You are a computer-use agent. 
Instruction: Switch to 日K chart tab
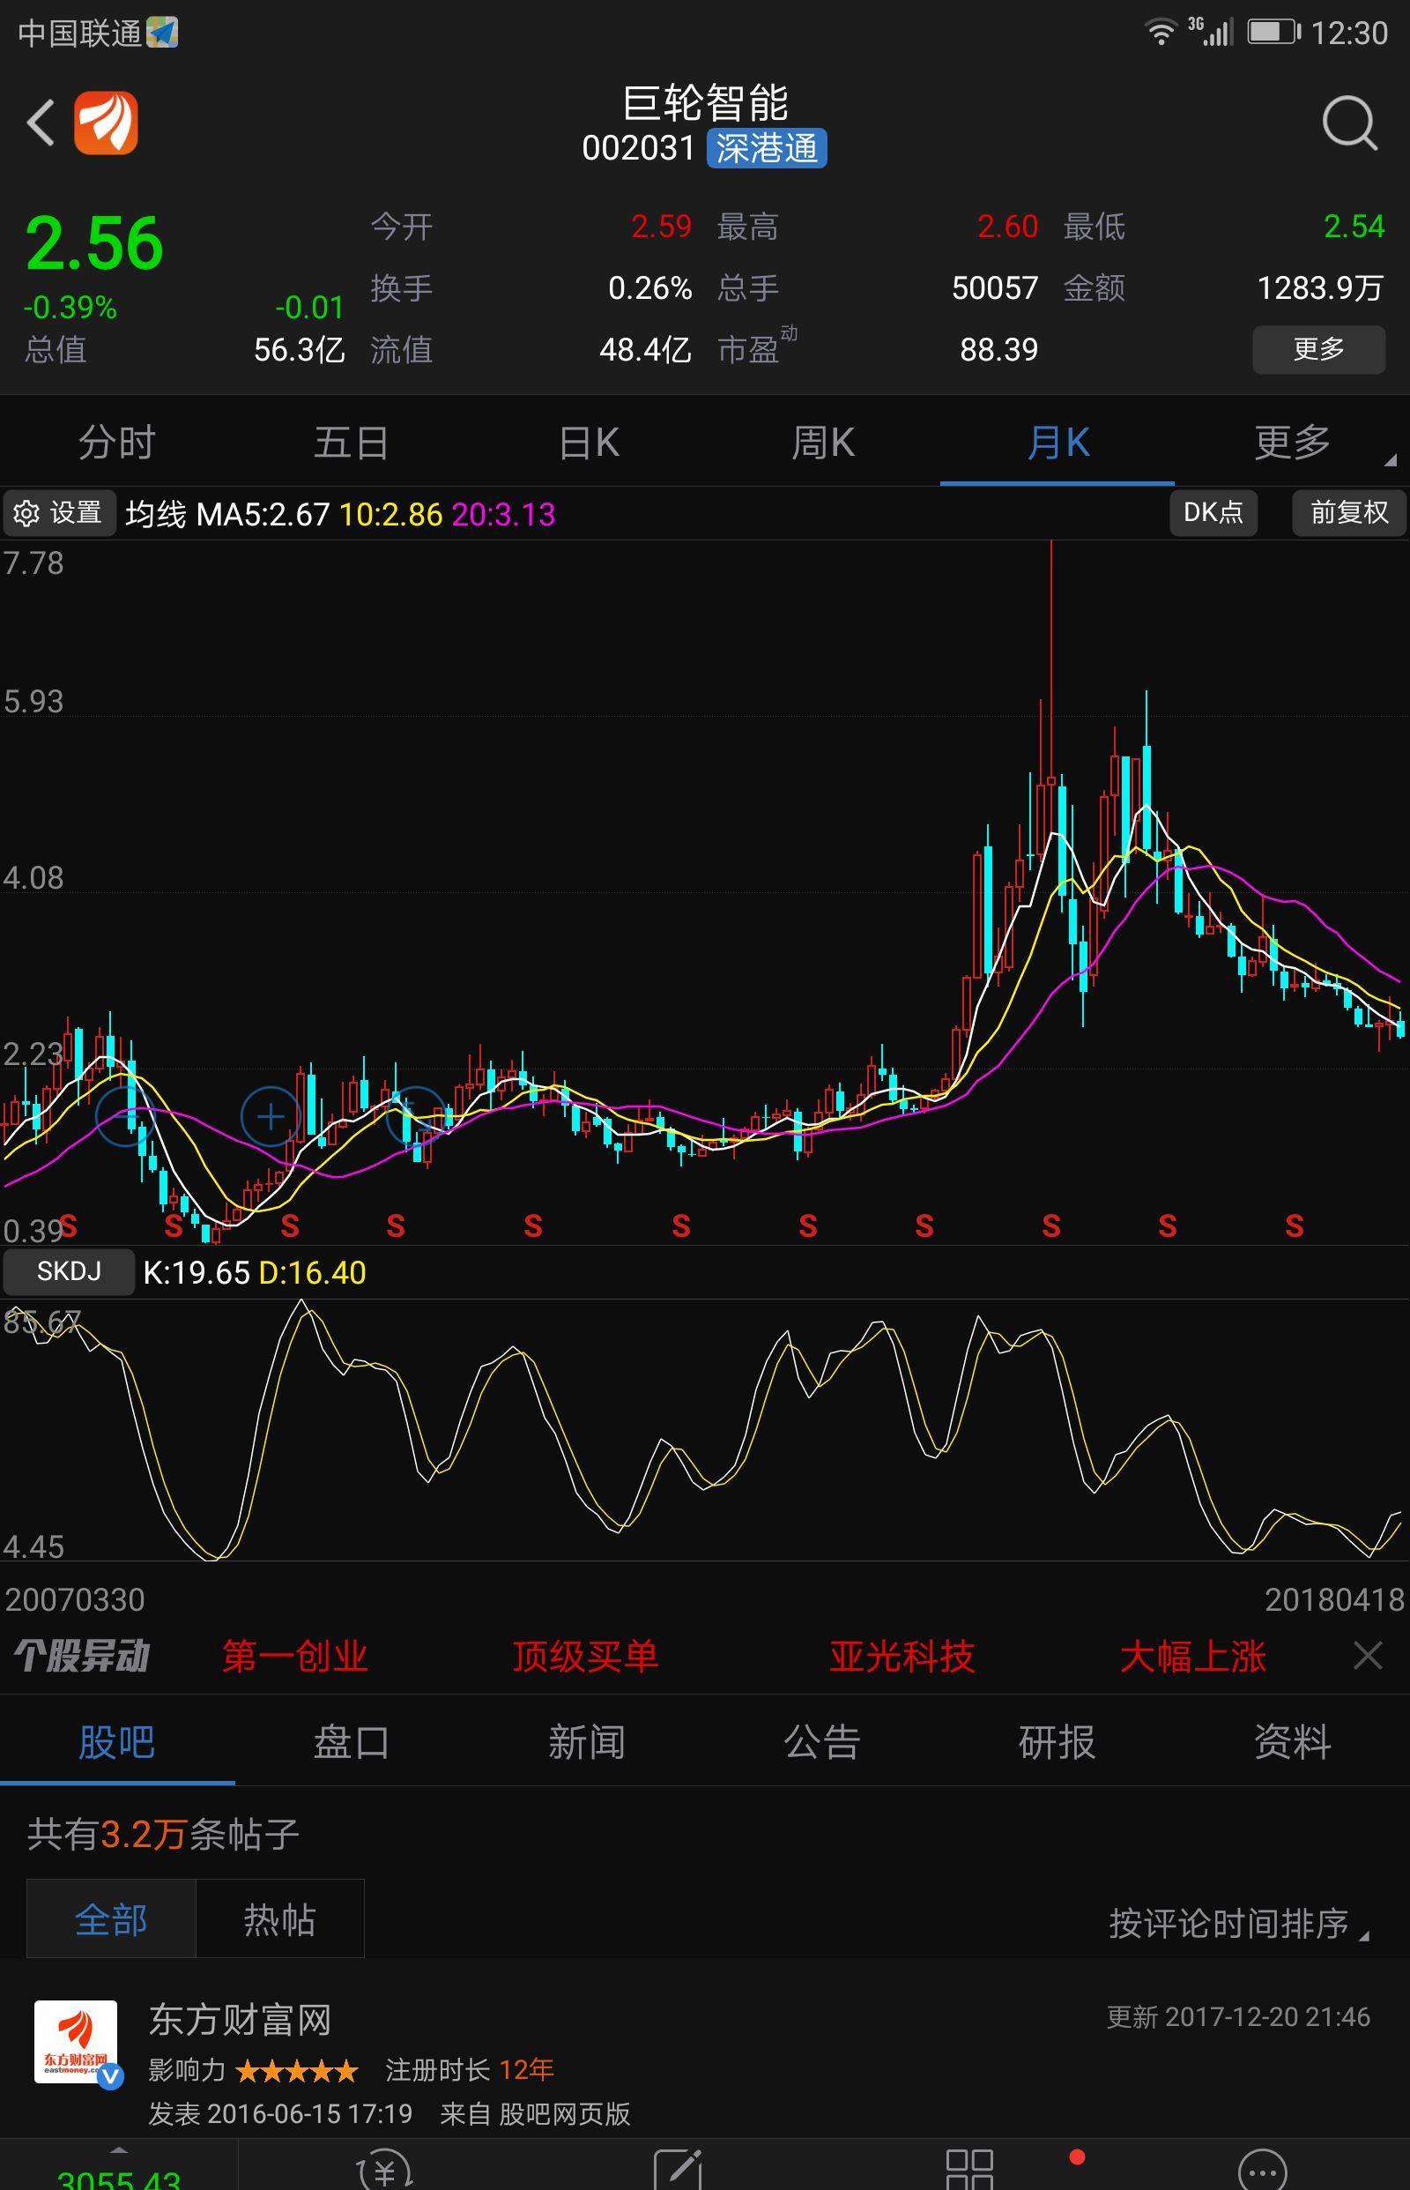[x=588, y=443]
